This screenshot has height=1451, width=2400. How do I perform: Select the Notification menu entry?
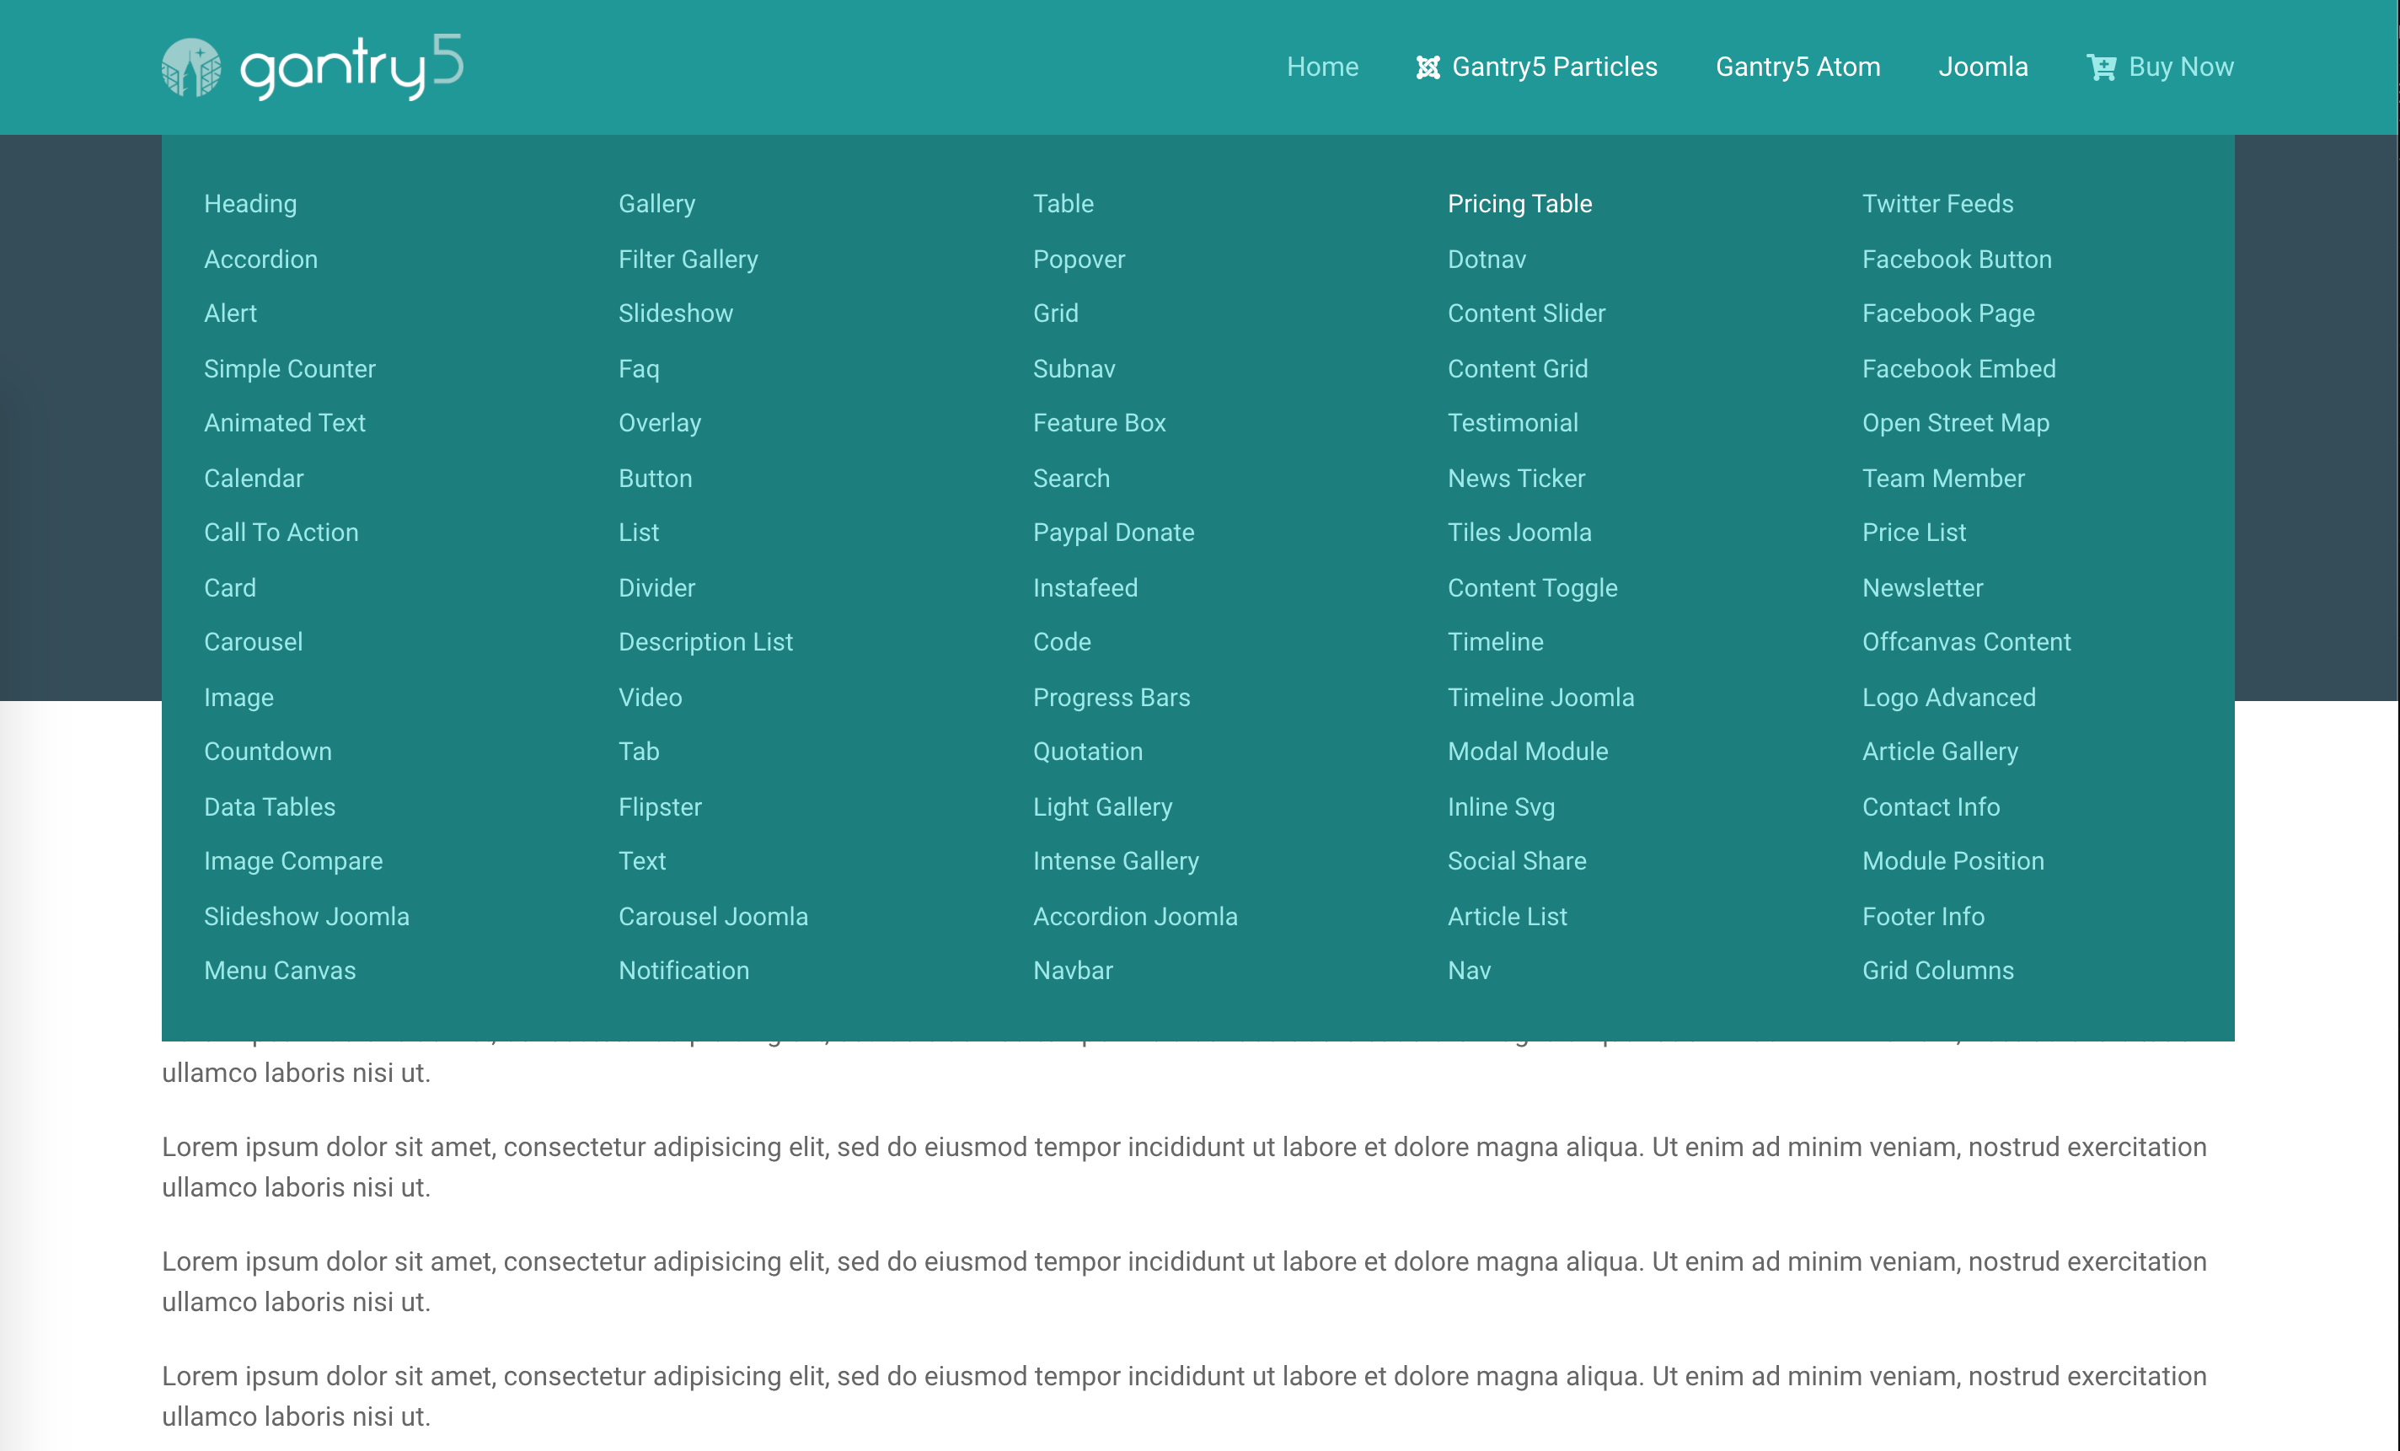tap(683, 971)
